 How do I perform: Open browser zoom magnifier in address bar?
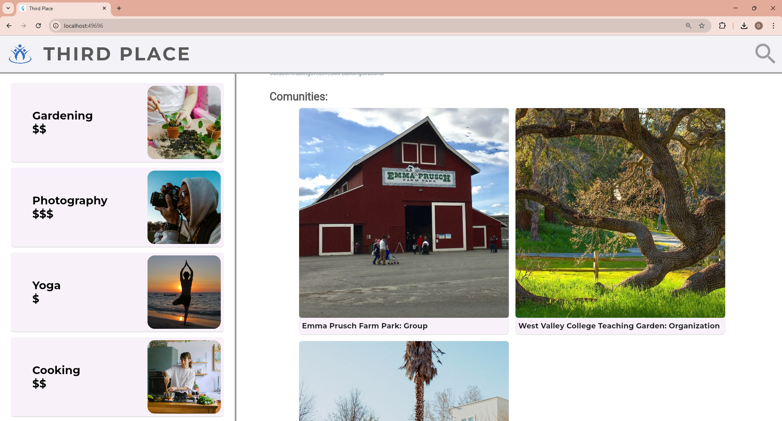click(688, 26)
